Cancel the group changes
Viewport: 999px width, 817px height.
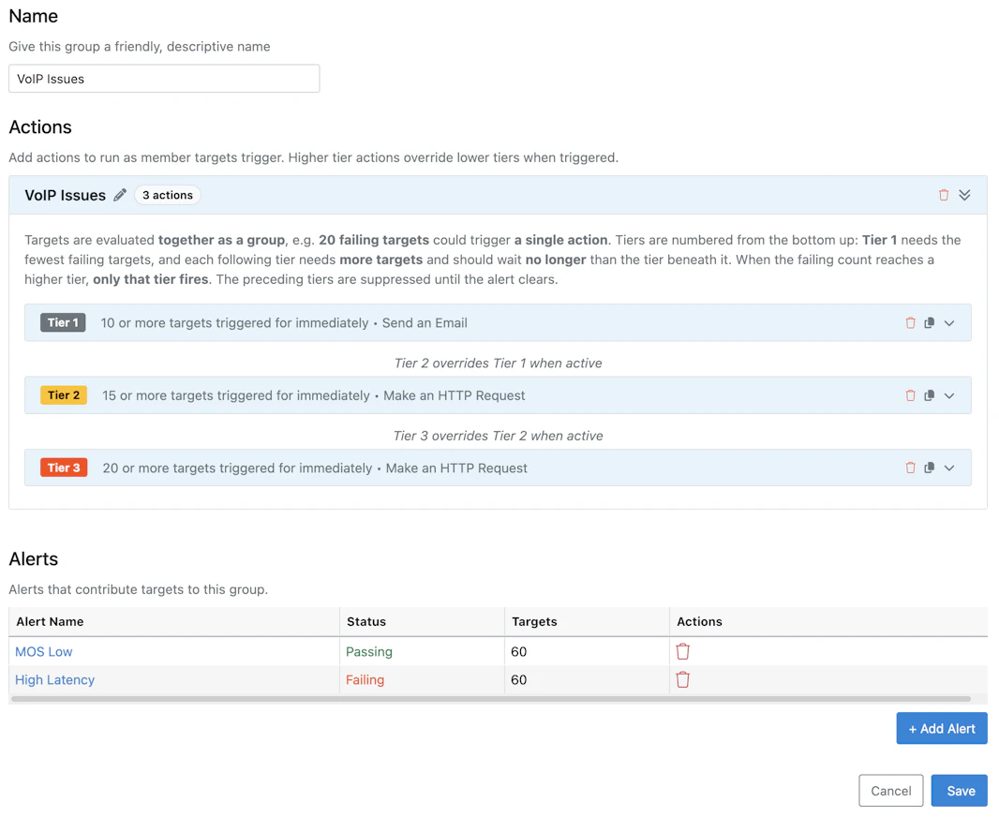point(890,791)
